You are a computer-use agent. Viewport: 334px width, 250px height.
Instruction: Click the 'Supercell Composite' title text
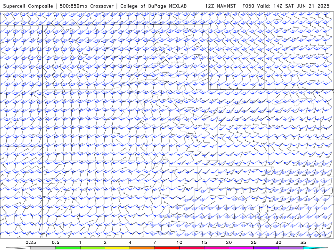tap(28, 6)
